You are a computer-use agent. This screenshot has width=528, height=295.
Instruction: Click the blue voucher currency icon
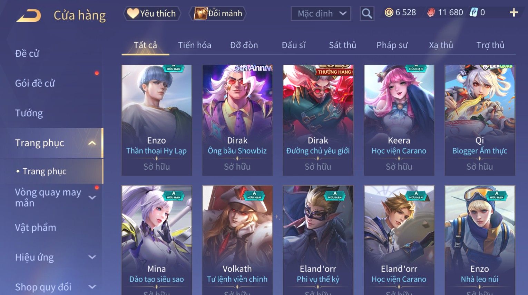[x=473, y=13]
